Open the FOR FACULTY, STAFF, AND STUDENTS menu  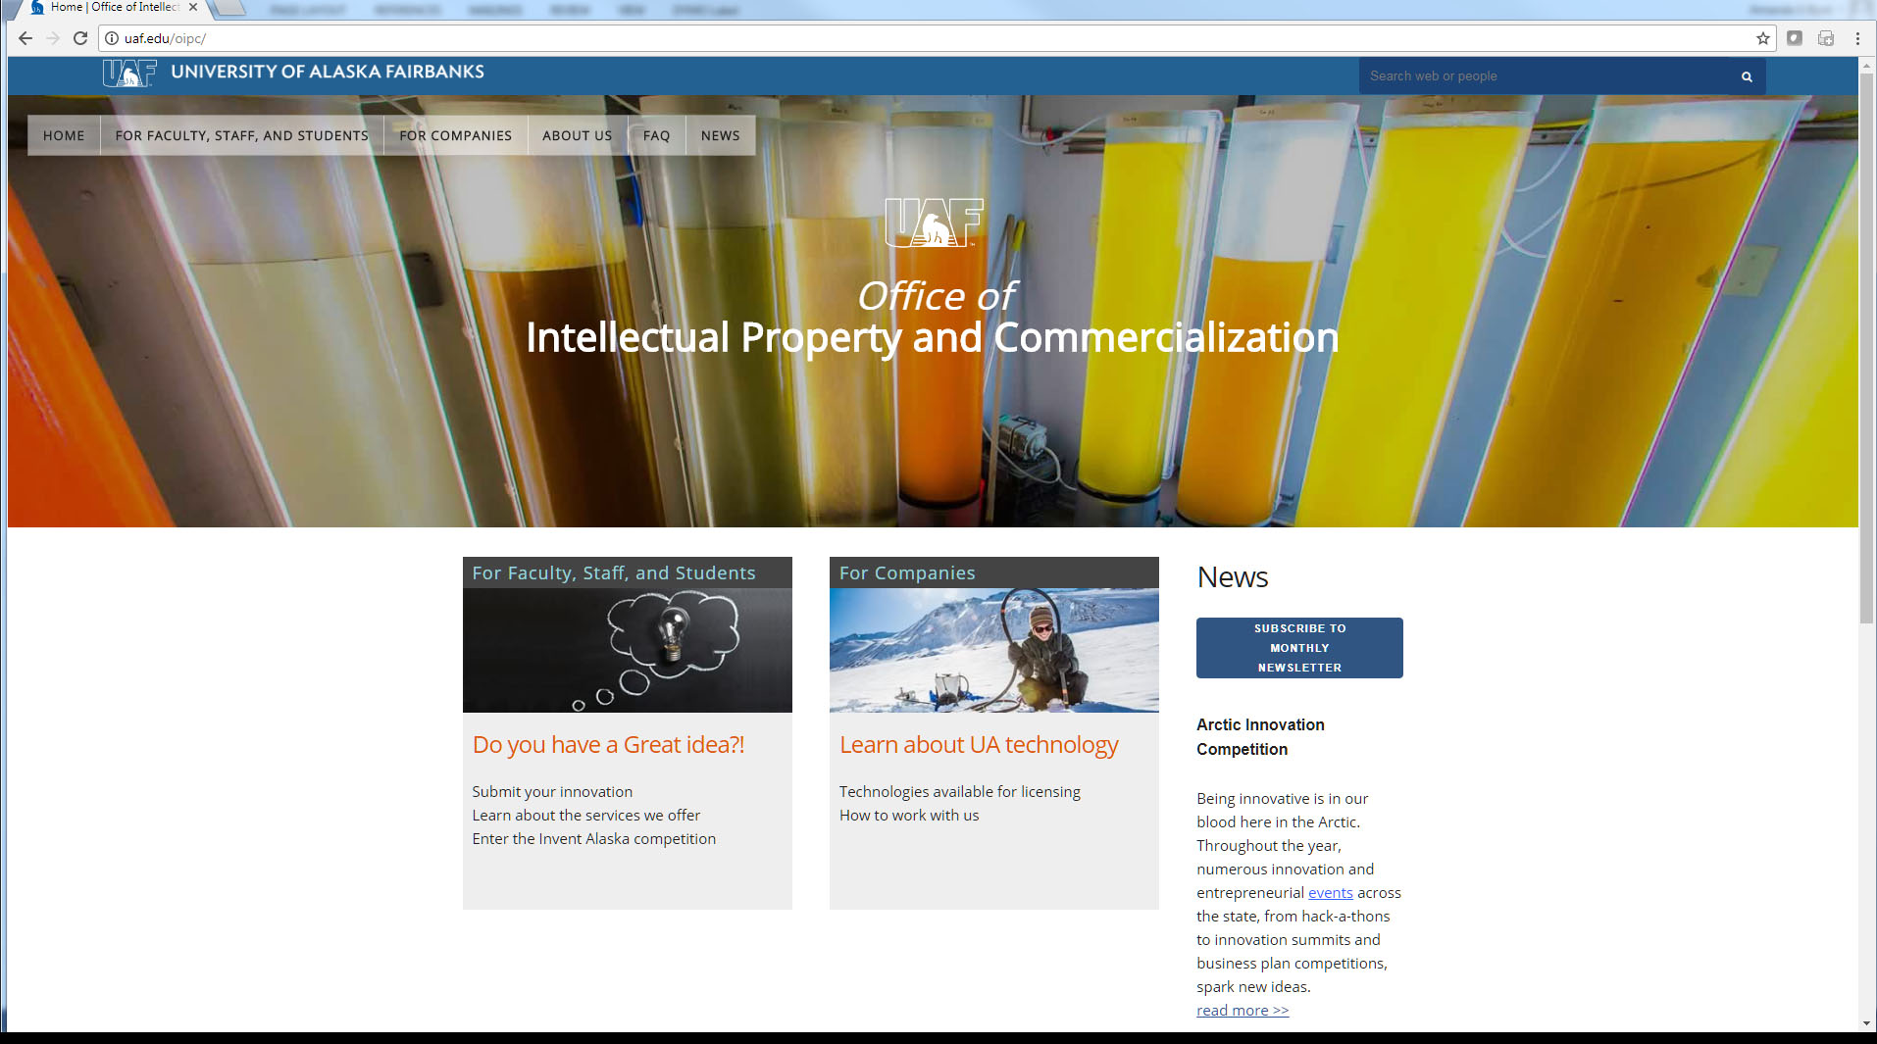[x=240, y=135]
